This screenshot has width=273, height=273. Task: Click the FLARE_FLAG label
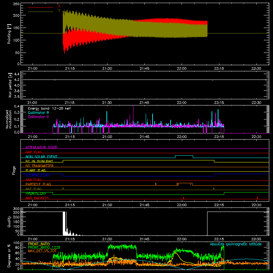point(35,170)
